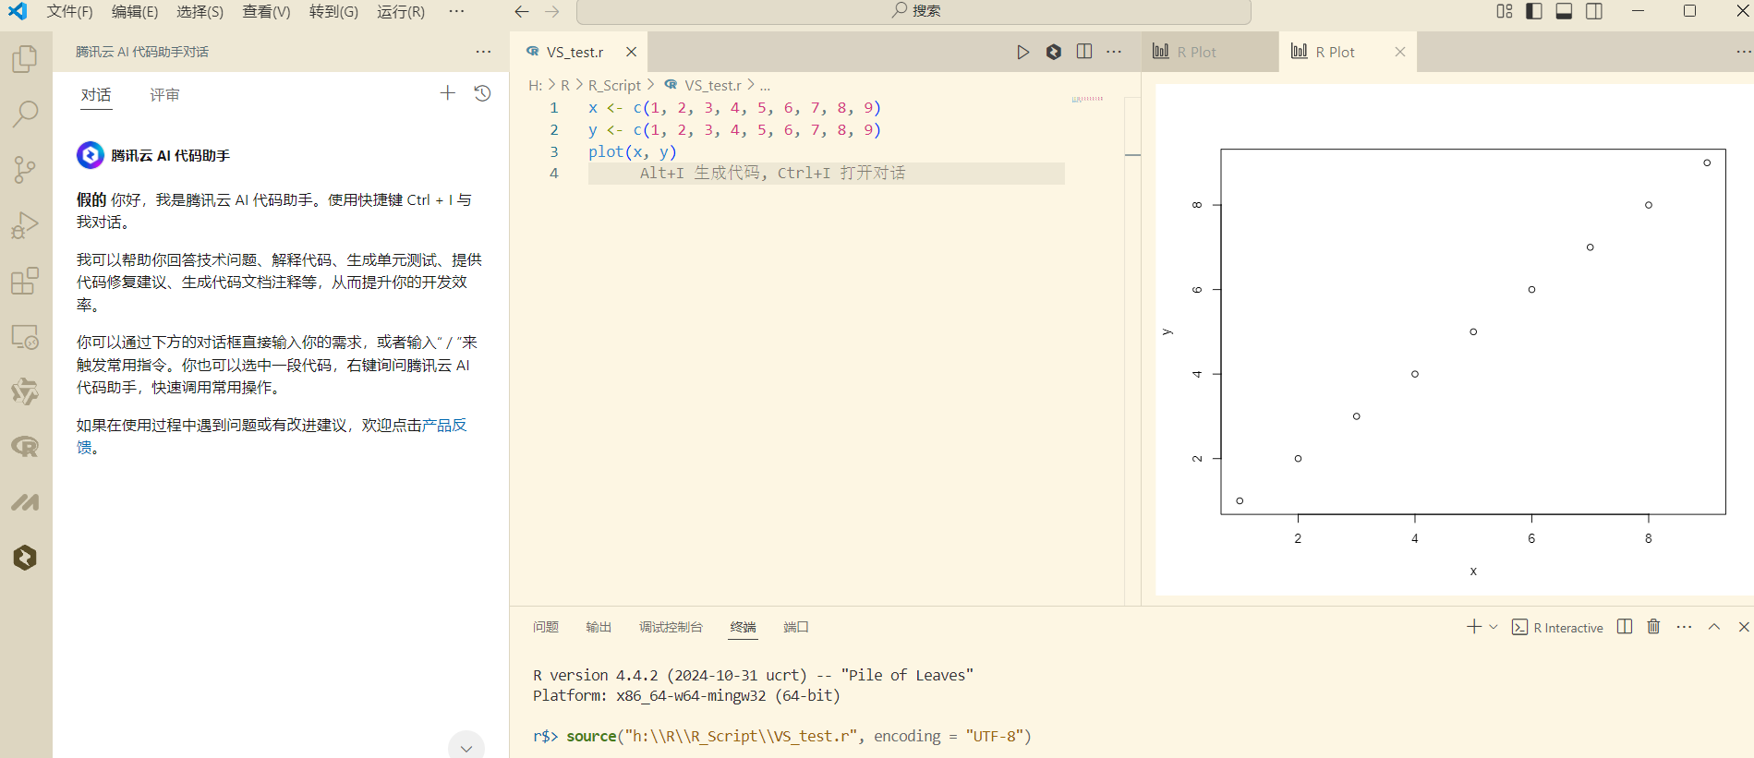Open the Source Control view
Image resolution: width=1754 pixels, height=758 pixels.
pyautogui.click(x=25, y=170)
